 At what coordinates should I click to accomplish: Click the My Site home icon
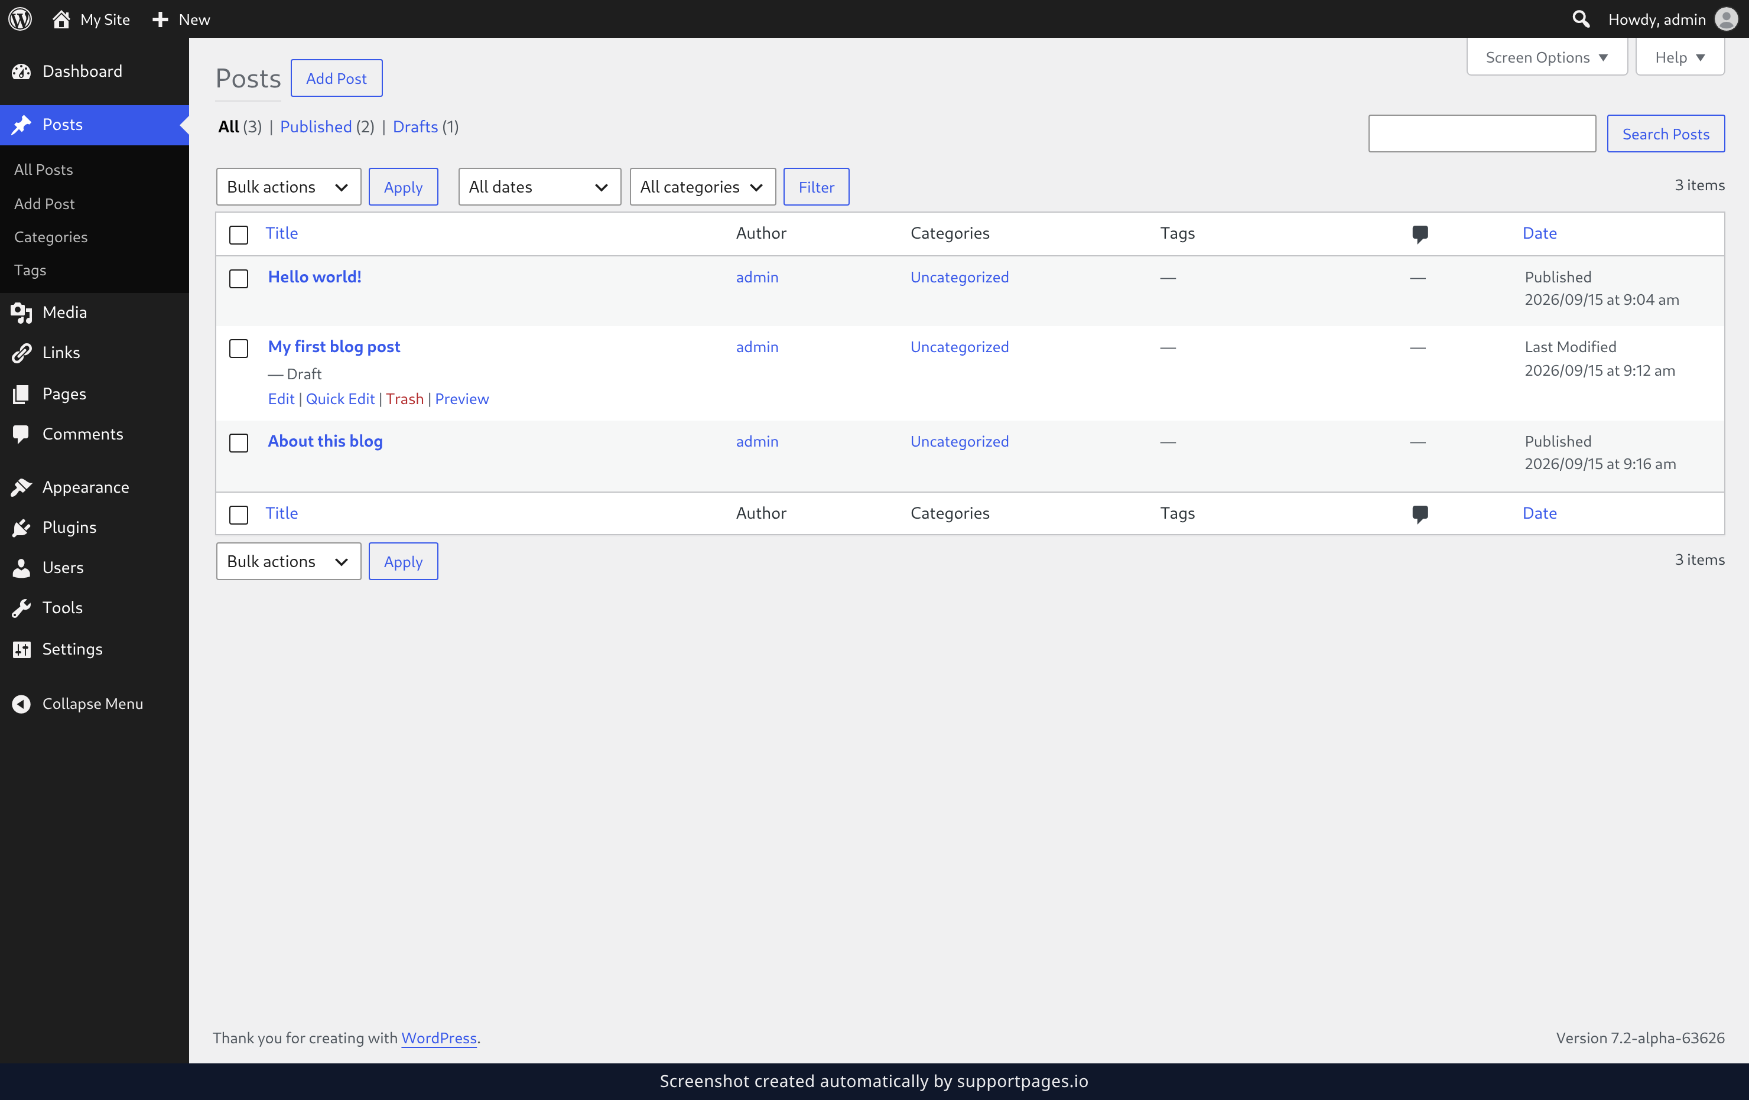(61, 19)
